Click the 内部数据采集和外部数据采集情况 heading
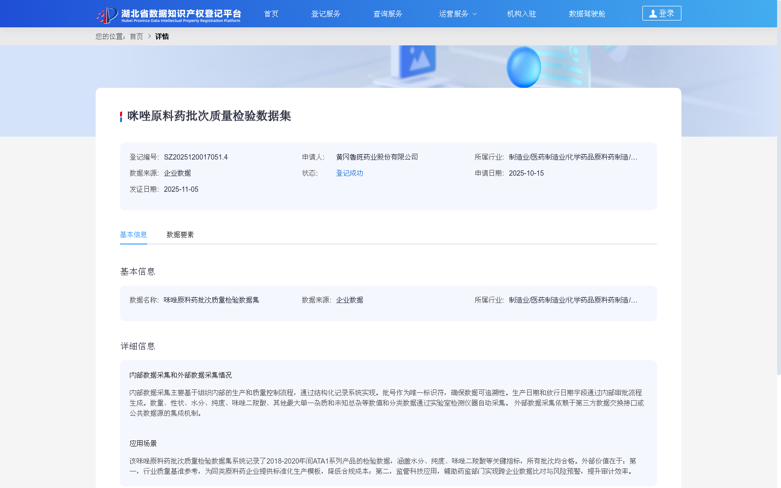The image size is (781, 488). click(181, 375)
